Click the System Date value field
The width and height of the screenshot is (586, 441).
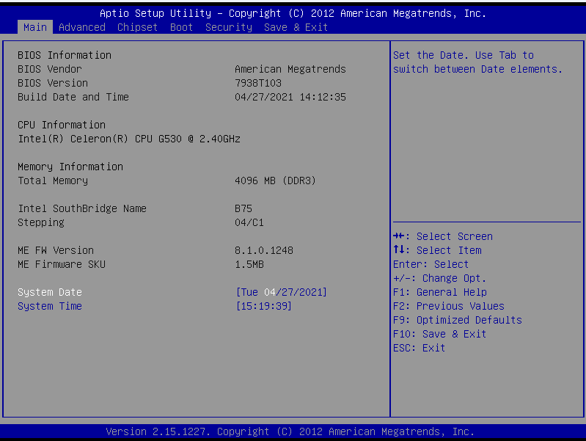(281, 292)
